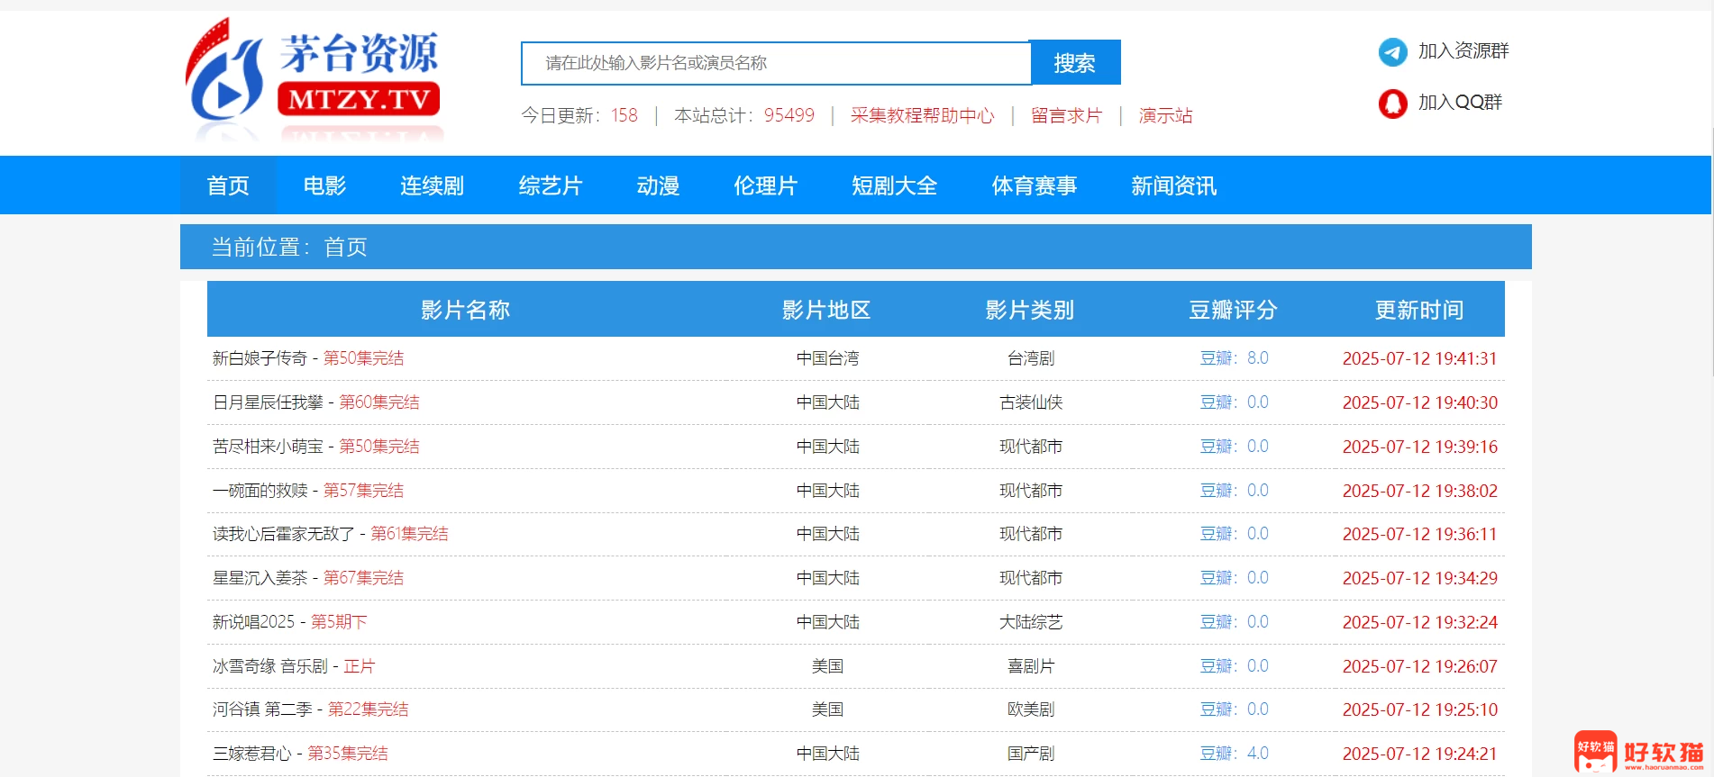Open the 首页 navigation tab

coord(228,185)
